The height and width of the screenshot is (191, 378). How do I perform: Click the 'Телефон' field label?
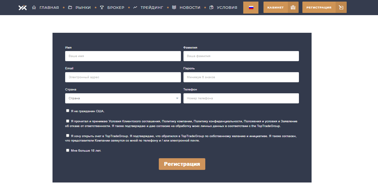point(190,90)
